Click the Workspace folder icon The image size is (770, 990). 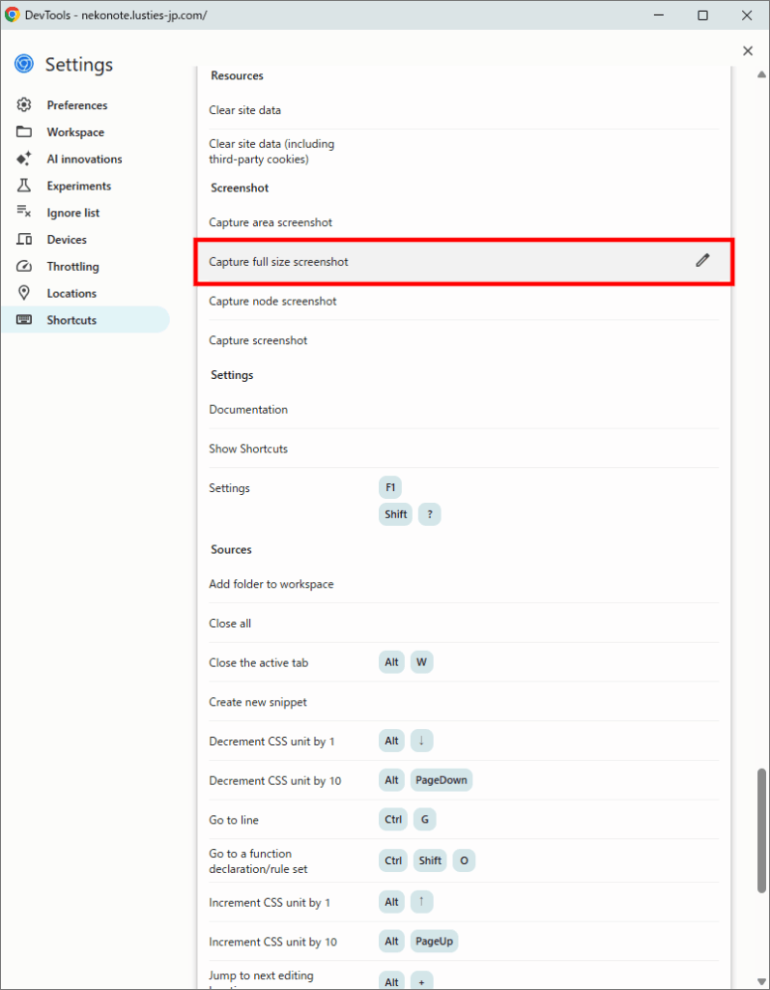click(24, 131)
